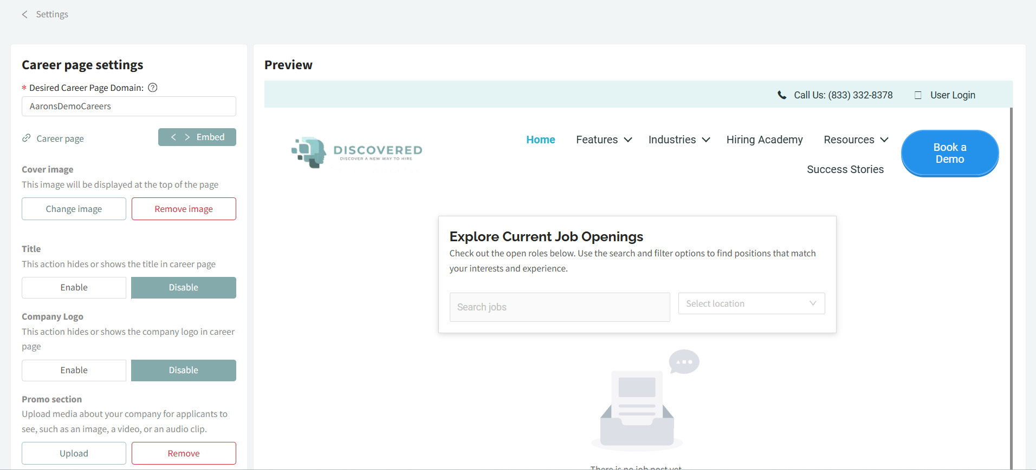Click the Cover image section label

(x=48, y=169)
